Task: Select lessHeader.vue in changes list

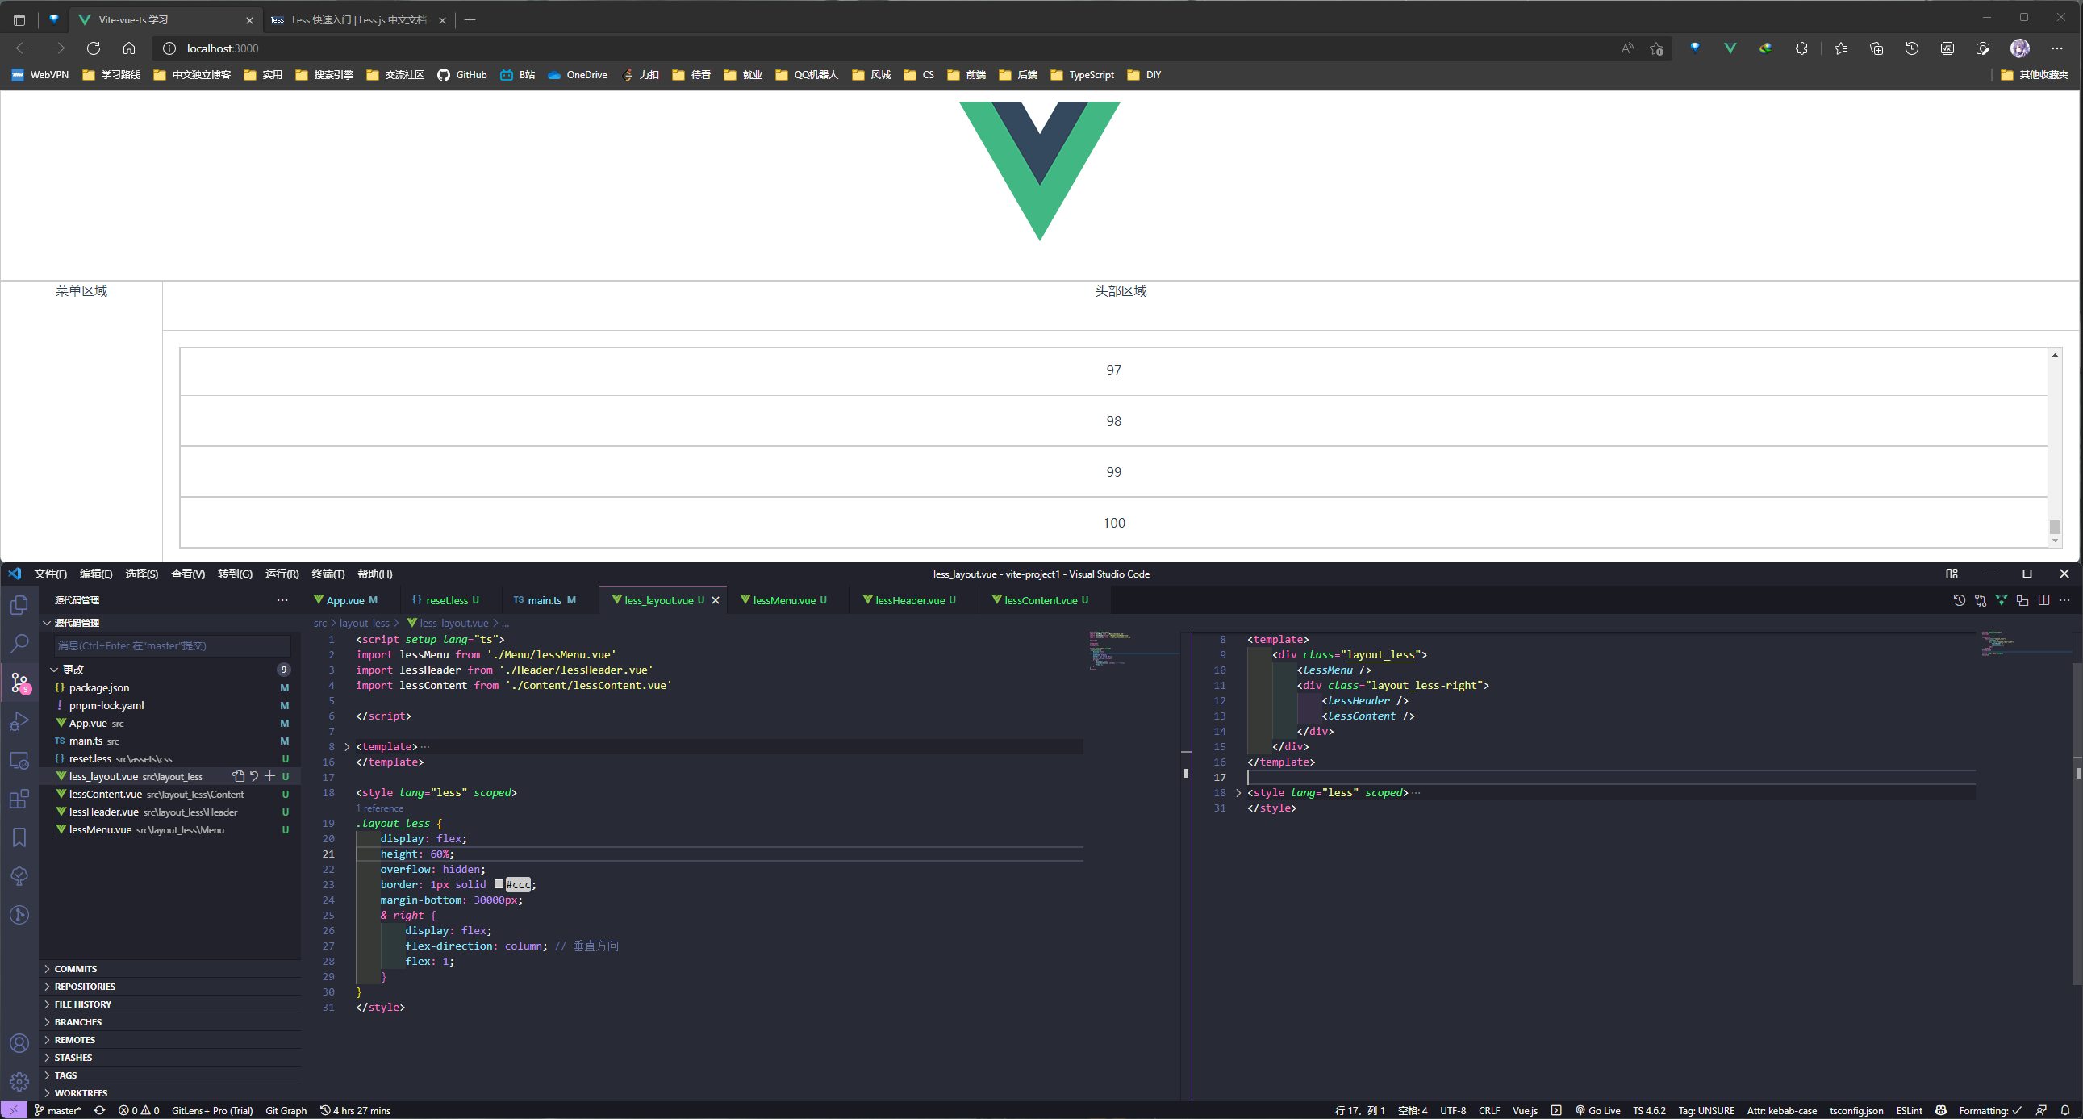Action: coord(171,812)
